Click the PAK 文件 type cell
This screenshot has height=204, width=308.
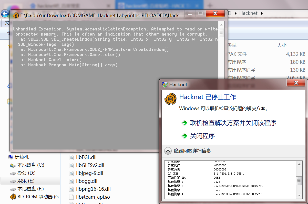coord(237,54)
